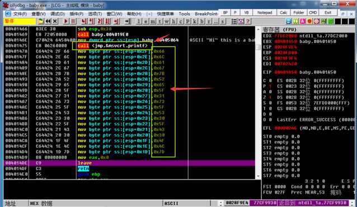Click the CMD button

click(313, 13)
